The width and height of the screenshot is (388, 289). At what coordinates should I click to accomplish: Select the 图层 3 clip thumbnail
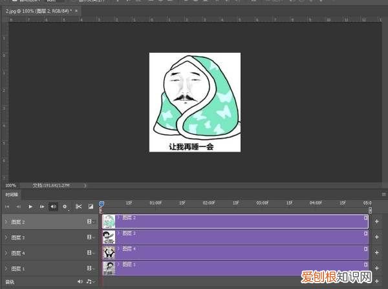click(109, 237)
